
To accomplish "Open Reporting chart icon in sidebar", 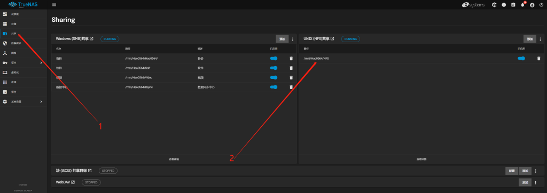I will 5,92.
